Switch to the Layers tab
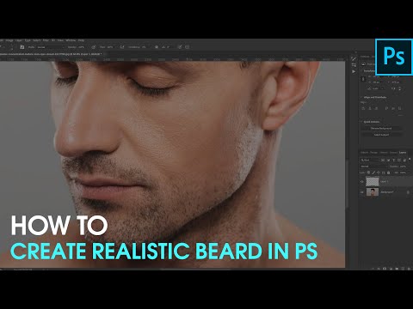The height and width of the screenshot is (309, 413). point(403,153)
